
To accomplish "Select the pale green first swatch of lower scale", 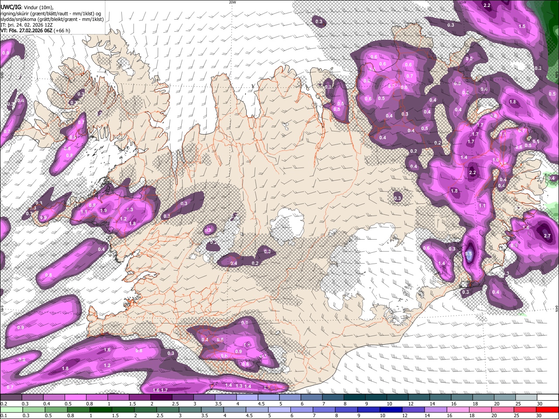I will click(11, 409).
